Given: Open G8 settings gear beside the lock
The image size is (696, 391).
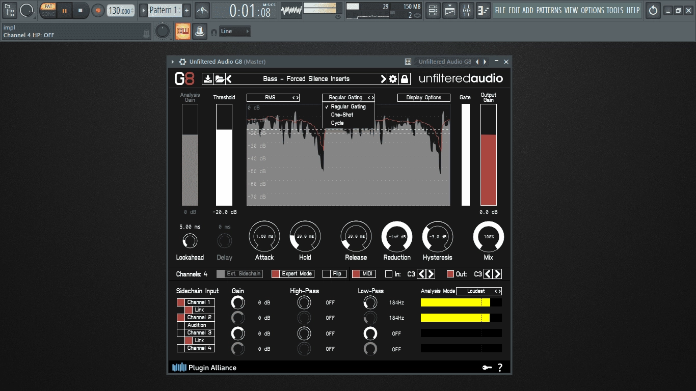Looking at the screenshot, I should tap(393, 79).
